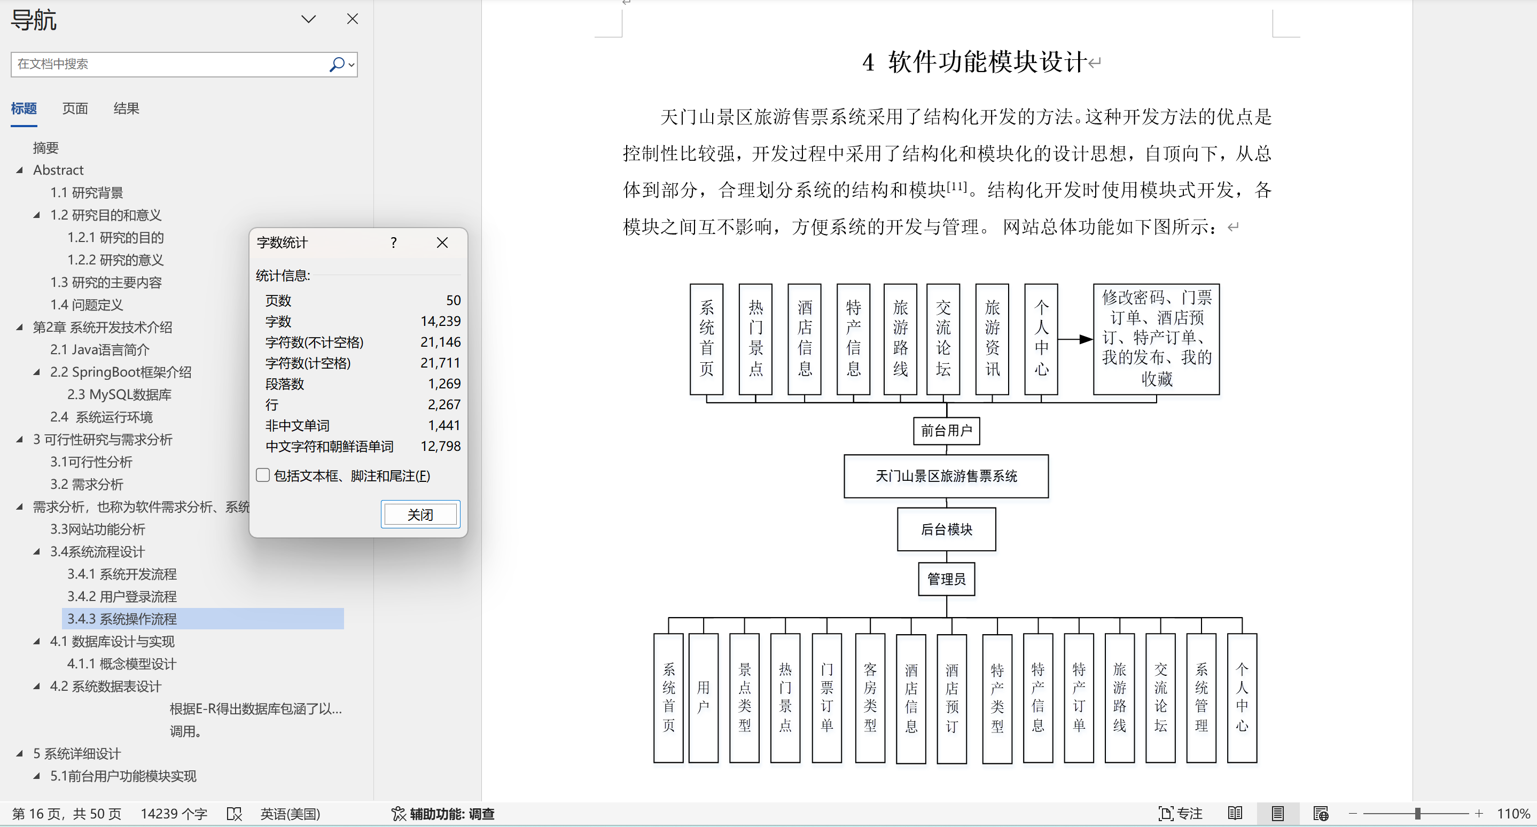Screen dimensions: 1537x827
Task: Collapse the 2.2 SpringBoot框架介绍 heading
Action: pyautogui.click(x=37, y=372)
